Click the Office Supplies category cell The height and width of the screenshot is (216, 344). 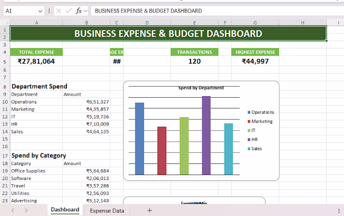click(x=36, y=171)
